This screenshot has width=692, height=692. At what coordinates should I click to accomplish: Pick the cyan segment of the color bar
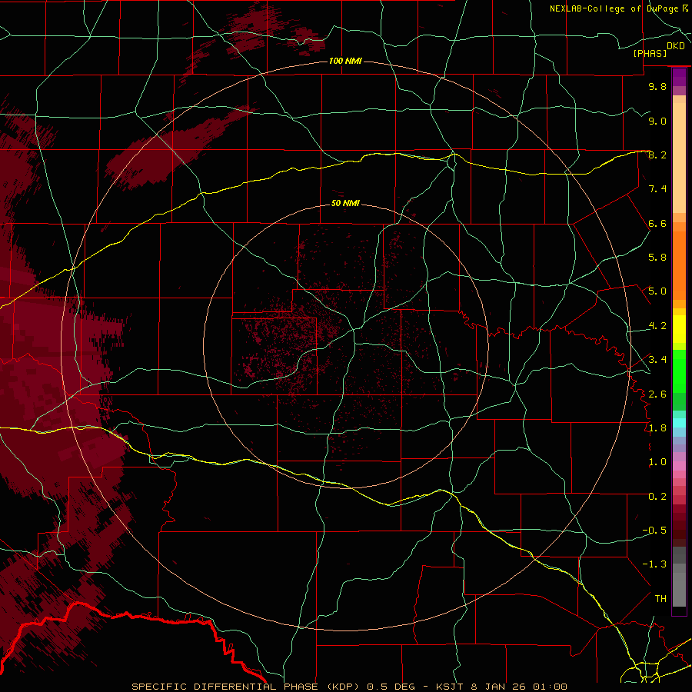(679, 423)
